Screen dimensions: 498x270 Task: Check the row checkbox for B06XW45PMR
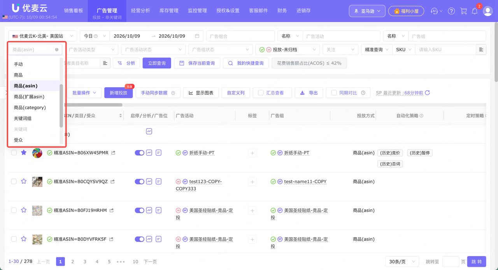coord(14,153)
